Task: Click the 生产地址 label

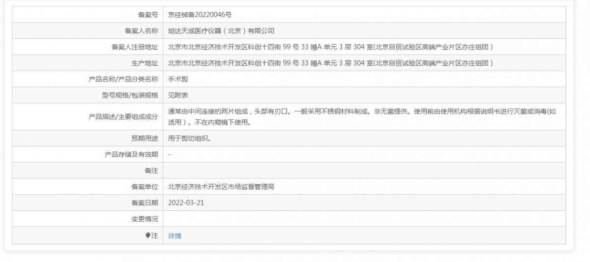Action: coord(145,63)
